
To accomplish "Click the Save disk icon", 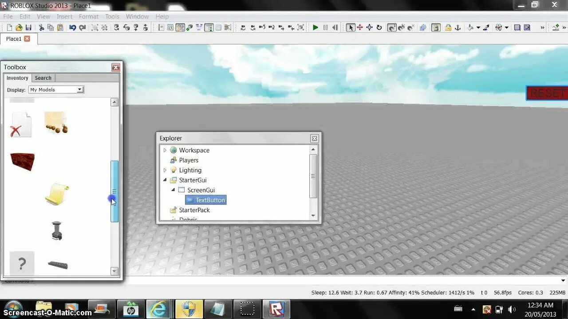I will 28,27.
